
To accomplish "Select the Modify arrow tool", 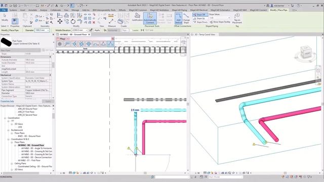I will (x=5, y=17).
